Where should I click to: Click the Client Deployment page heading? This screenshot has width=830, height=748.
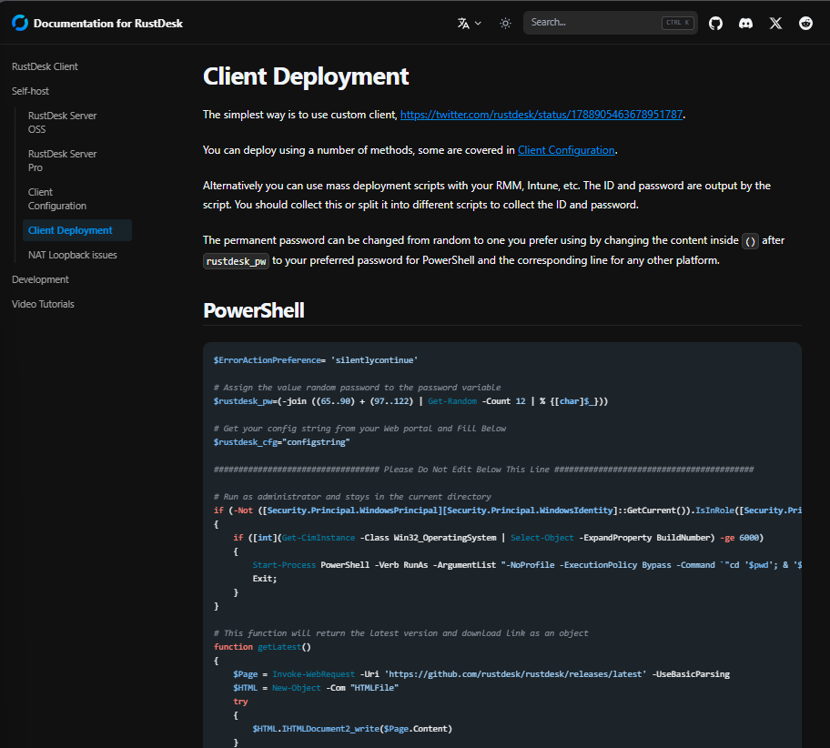(306, 76)
